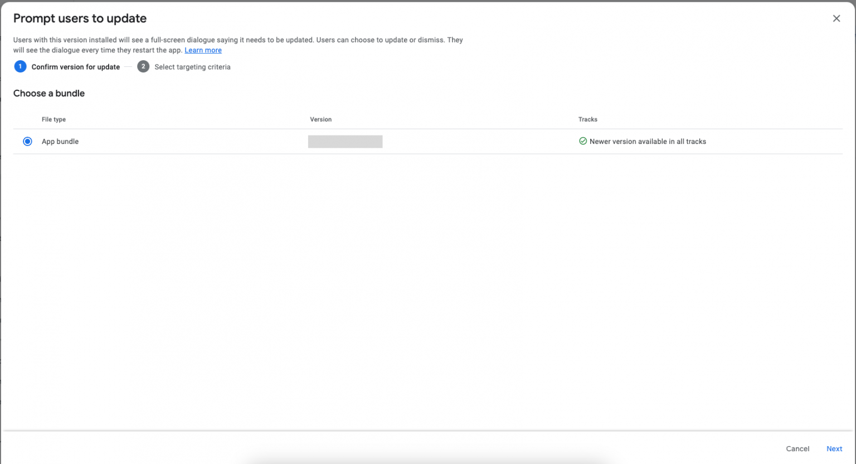Click the File type column header
This screenshot has width=856, height=464.
point(53,119)
